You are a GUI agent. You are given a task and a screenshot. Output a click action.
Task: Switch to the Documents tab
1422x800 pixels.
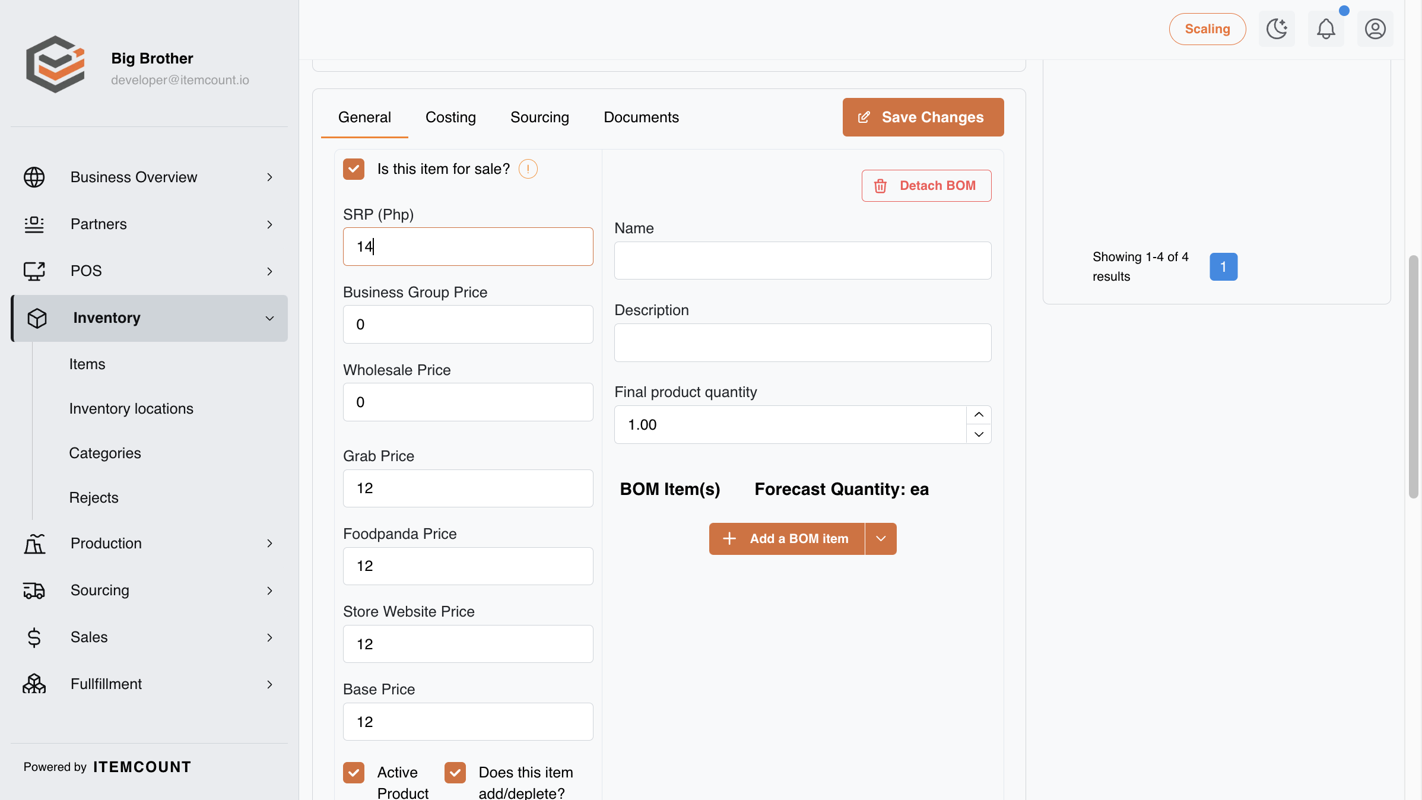tap(641, 118)
